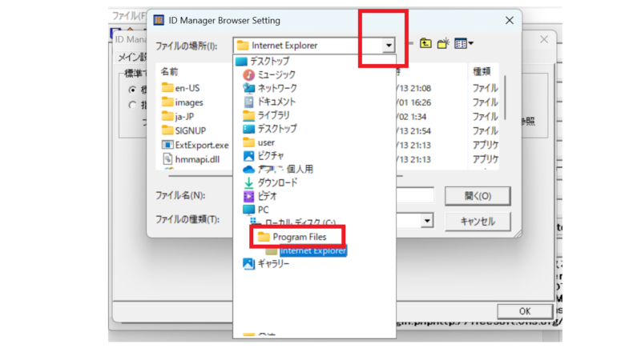This screenshot has height=360, width=641.
Task: Select ローカル ディスク (C:) entry
Action: tap(293, 222)
